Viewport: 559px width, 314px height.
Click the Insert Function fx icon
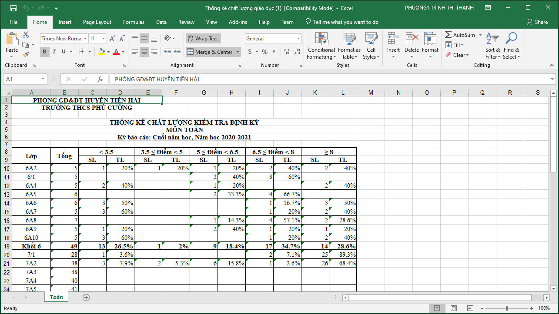[x=100, y=79]
